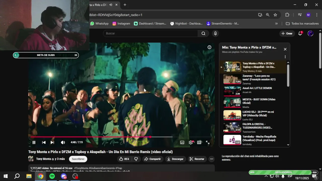Switch to theater mode
The width and height of the screenshot is (322, 181).
(199, 142)
